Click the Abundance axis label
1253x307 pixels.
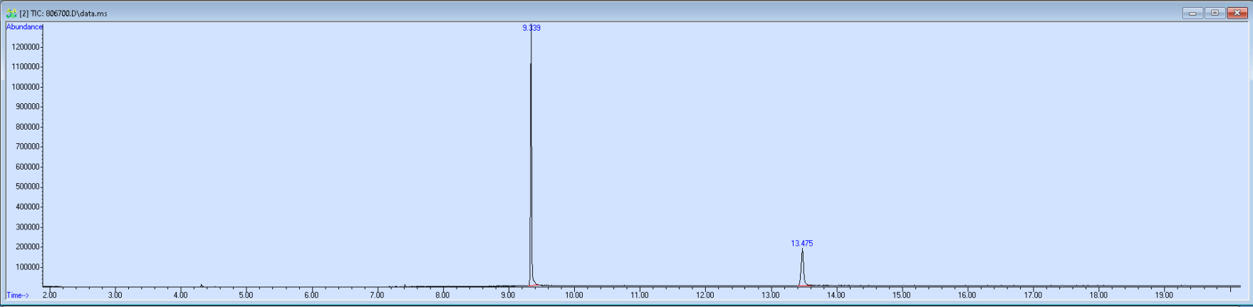click(x=24, y=27)
